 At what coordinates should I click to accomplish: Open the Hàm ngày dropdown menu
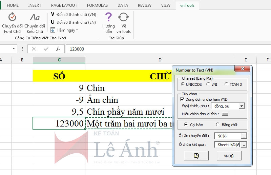[64, 30]
